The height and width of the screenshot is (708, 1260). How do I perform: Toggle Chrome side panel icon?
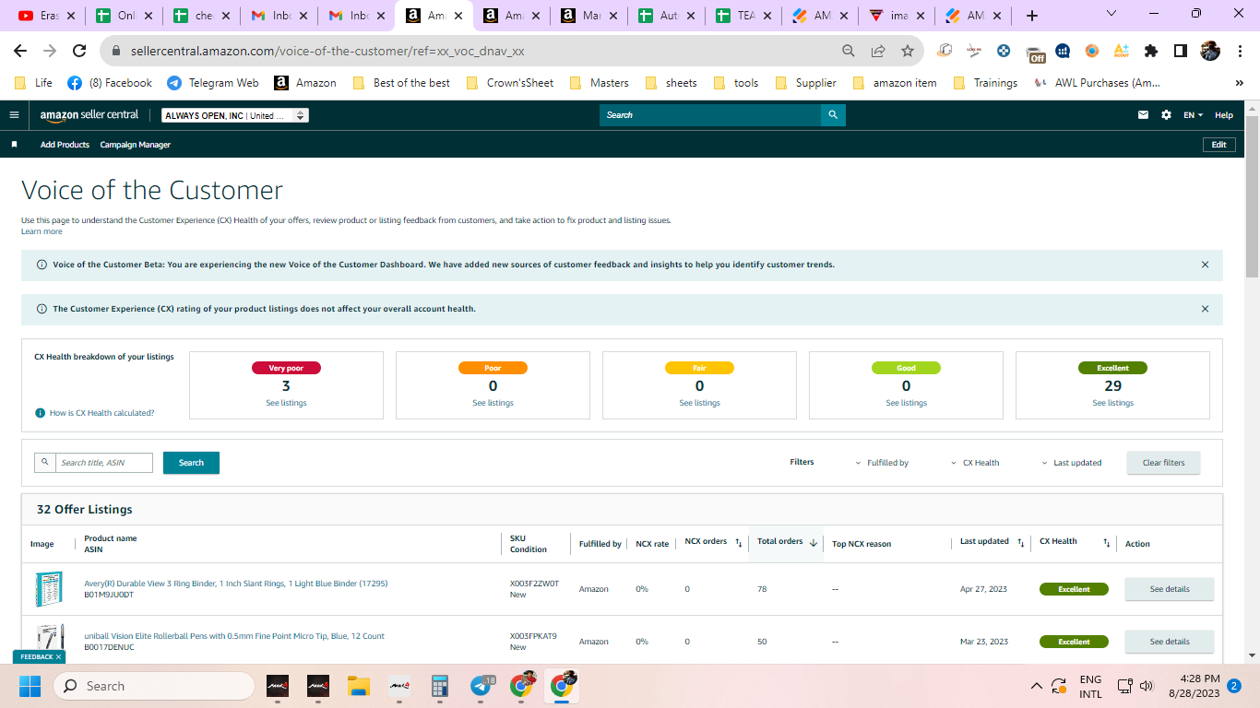[x=1180, y=51]
